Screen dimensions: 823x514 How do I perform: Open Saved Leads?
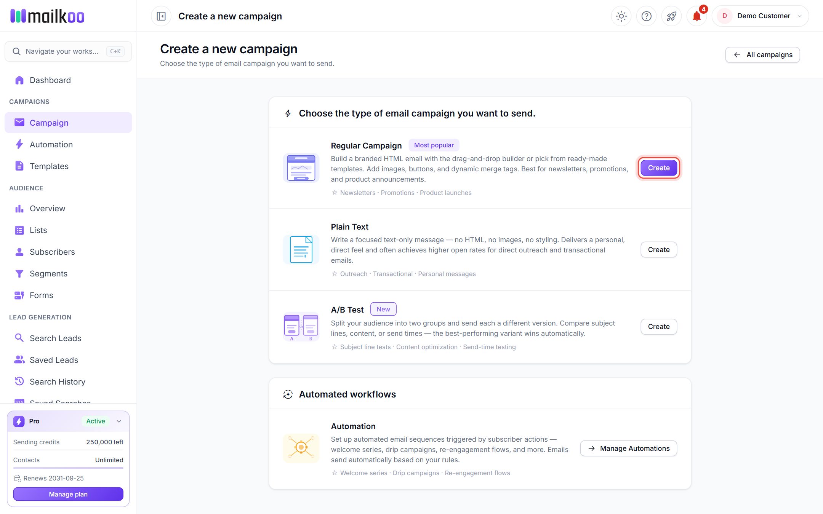(68, 360)
